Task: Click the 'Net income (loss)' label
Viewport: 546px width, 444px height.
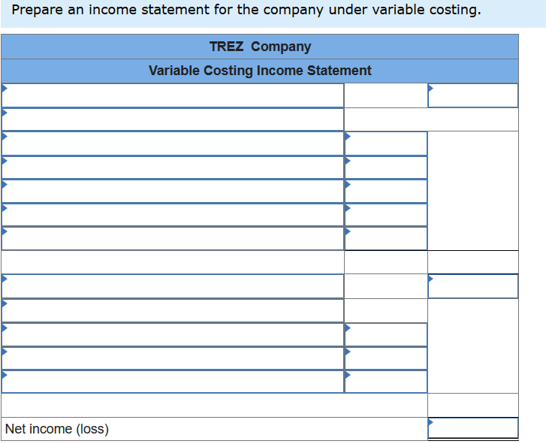Action: click(57, 429)
